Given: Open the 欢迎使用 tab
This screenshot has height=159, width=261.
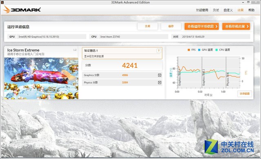Looking at the screenshot, I should 202,10.
